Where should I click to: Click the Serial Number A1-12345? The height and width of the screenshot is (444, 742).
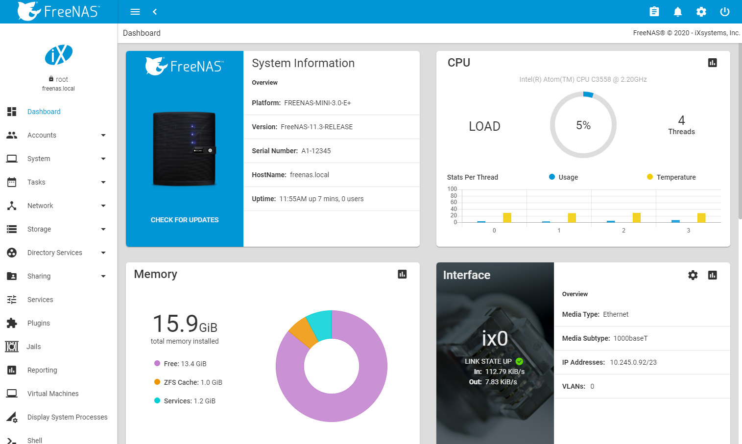[291, 151]
